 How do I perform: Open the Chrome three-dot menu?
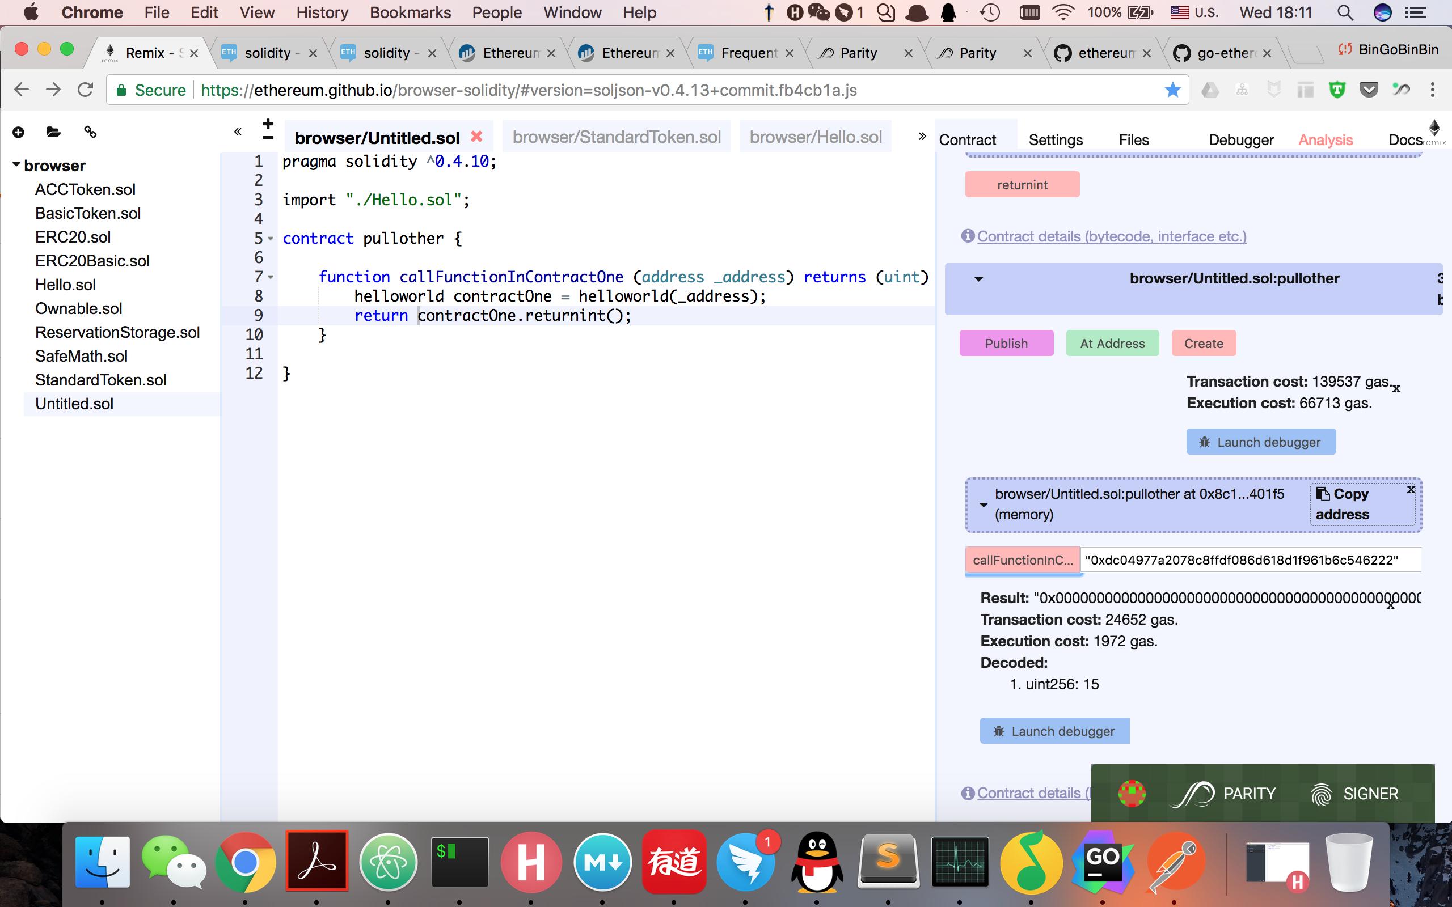[1432, 90]
